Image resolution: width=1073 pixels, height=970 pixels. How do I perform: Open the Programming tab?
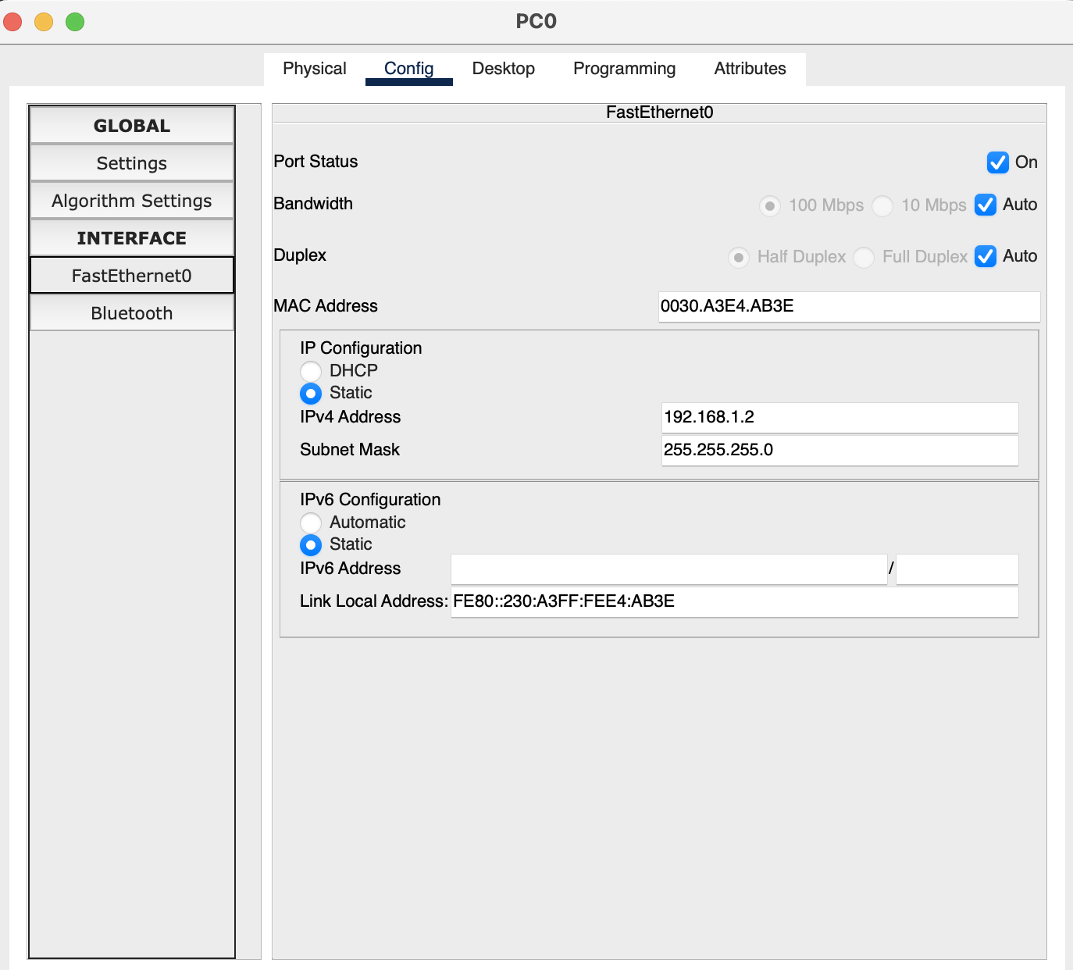tap(624, 69)
